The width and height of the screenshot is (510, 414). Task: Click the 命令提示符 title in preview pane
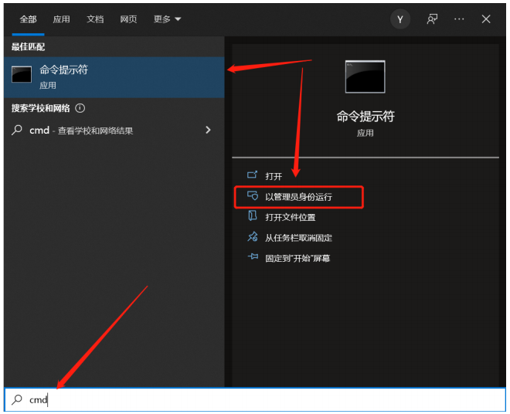point(365,116)
